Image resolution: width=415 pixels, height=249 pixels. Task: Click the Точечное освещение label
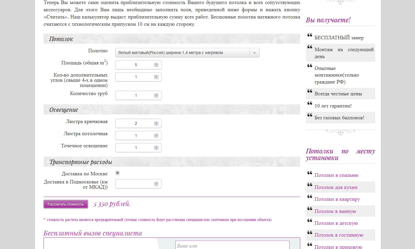(x=84, y=146)
